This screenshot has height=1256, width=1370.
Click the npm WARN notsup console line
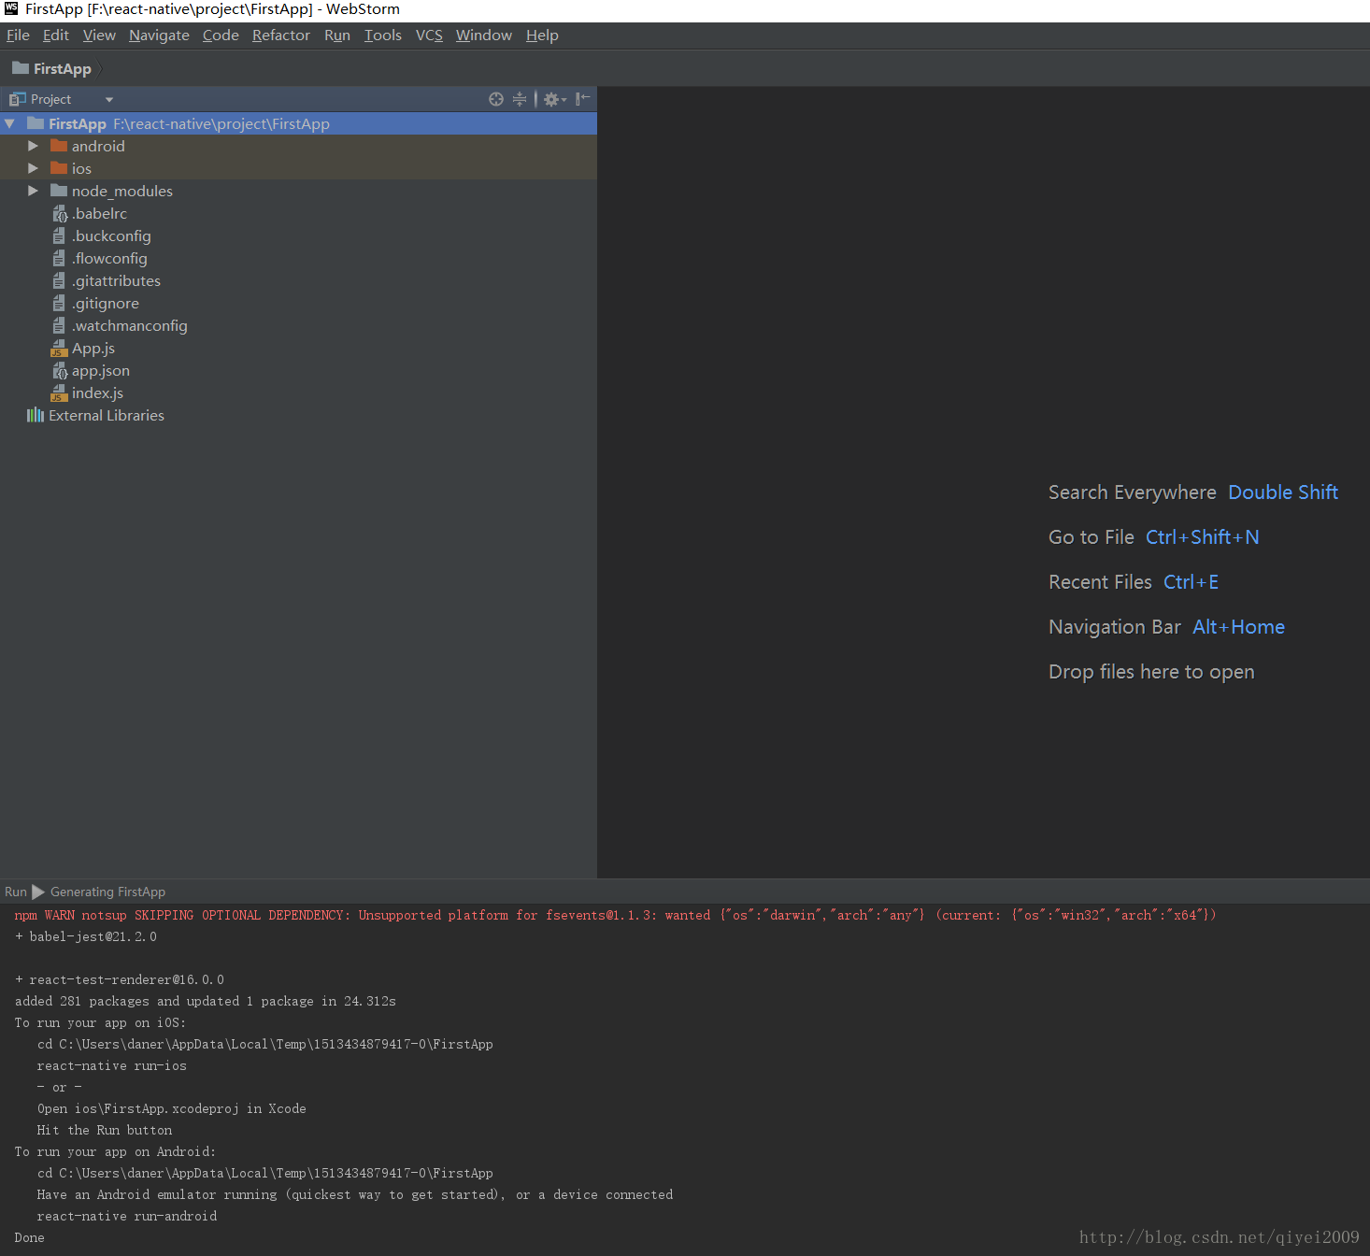(x=615, y=915)
